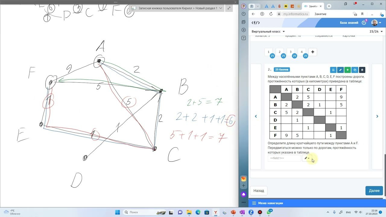Expand the OneNote notebook view
The width and height of the screenshot is (386, 217).
pos(229,8)
